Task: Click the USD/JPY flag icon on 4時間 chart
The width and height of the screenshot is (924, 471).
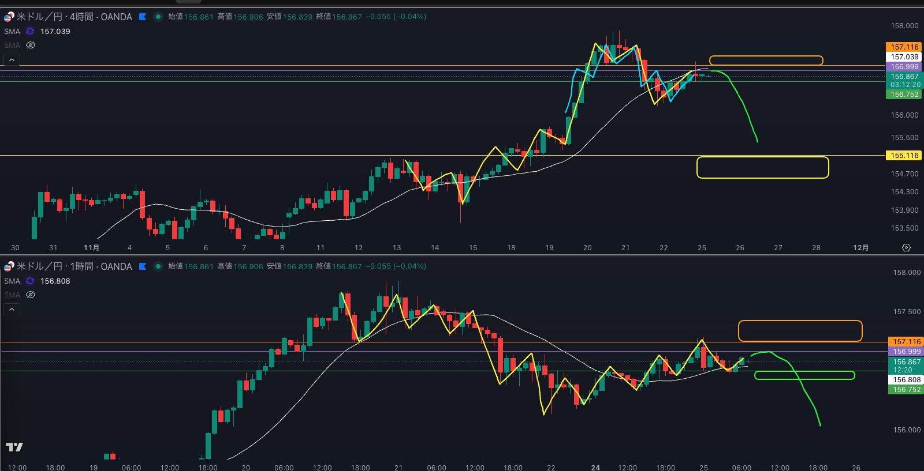Action: coord(9,17)
